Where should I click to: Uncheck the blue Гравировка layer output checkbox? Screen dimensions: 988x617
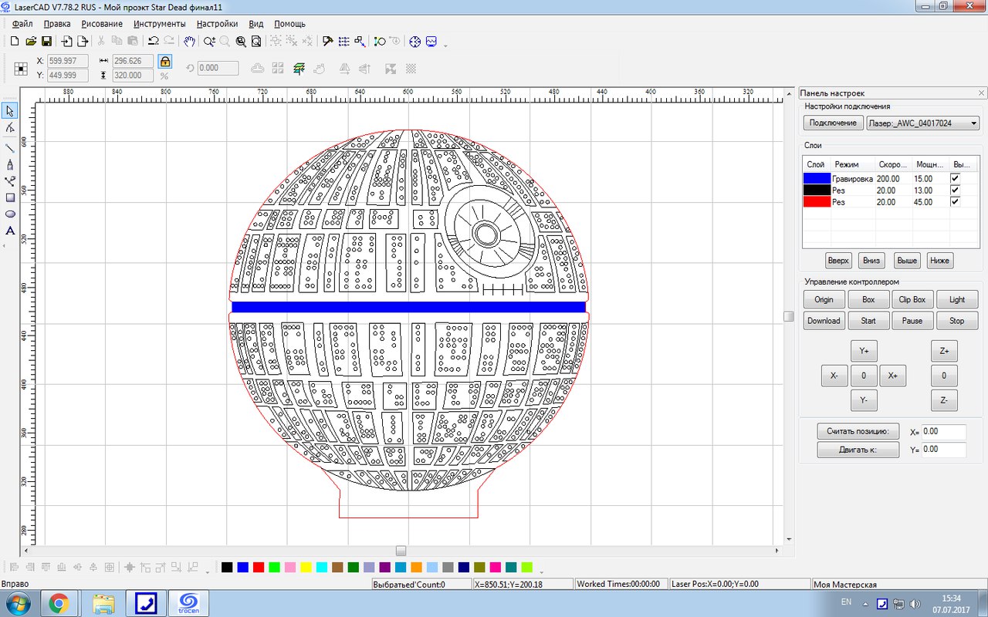955,178
